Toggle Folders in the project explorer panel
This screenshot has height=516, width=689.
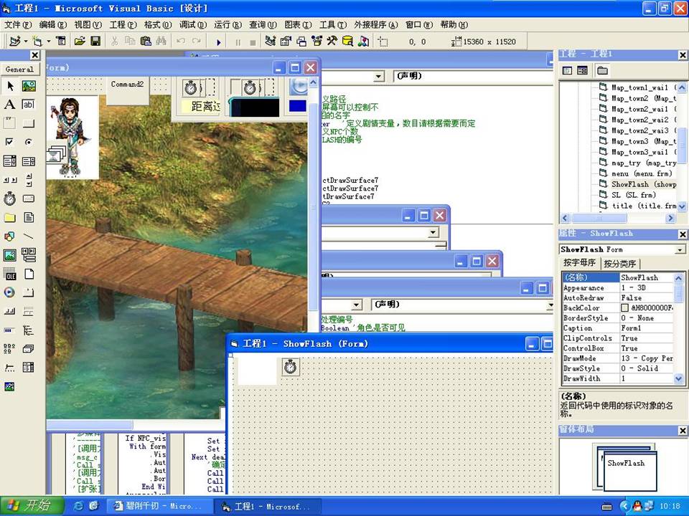[602, 71]
